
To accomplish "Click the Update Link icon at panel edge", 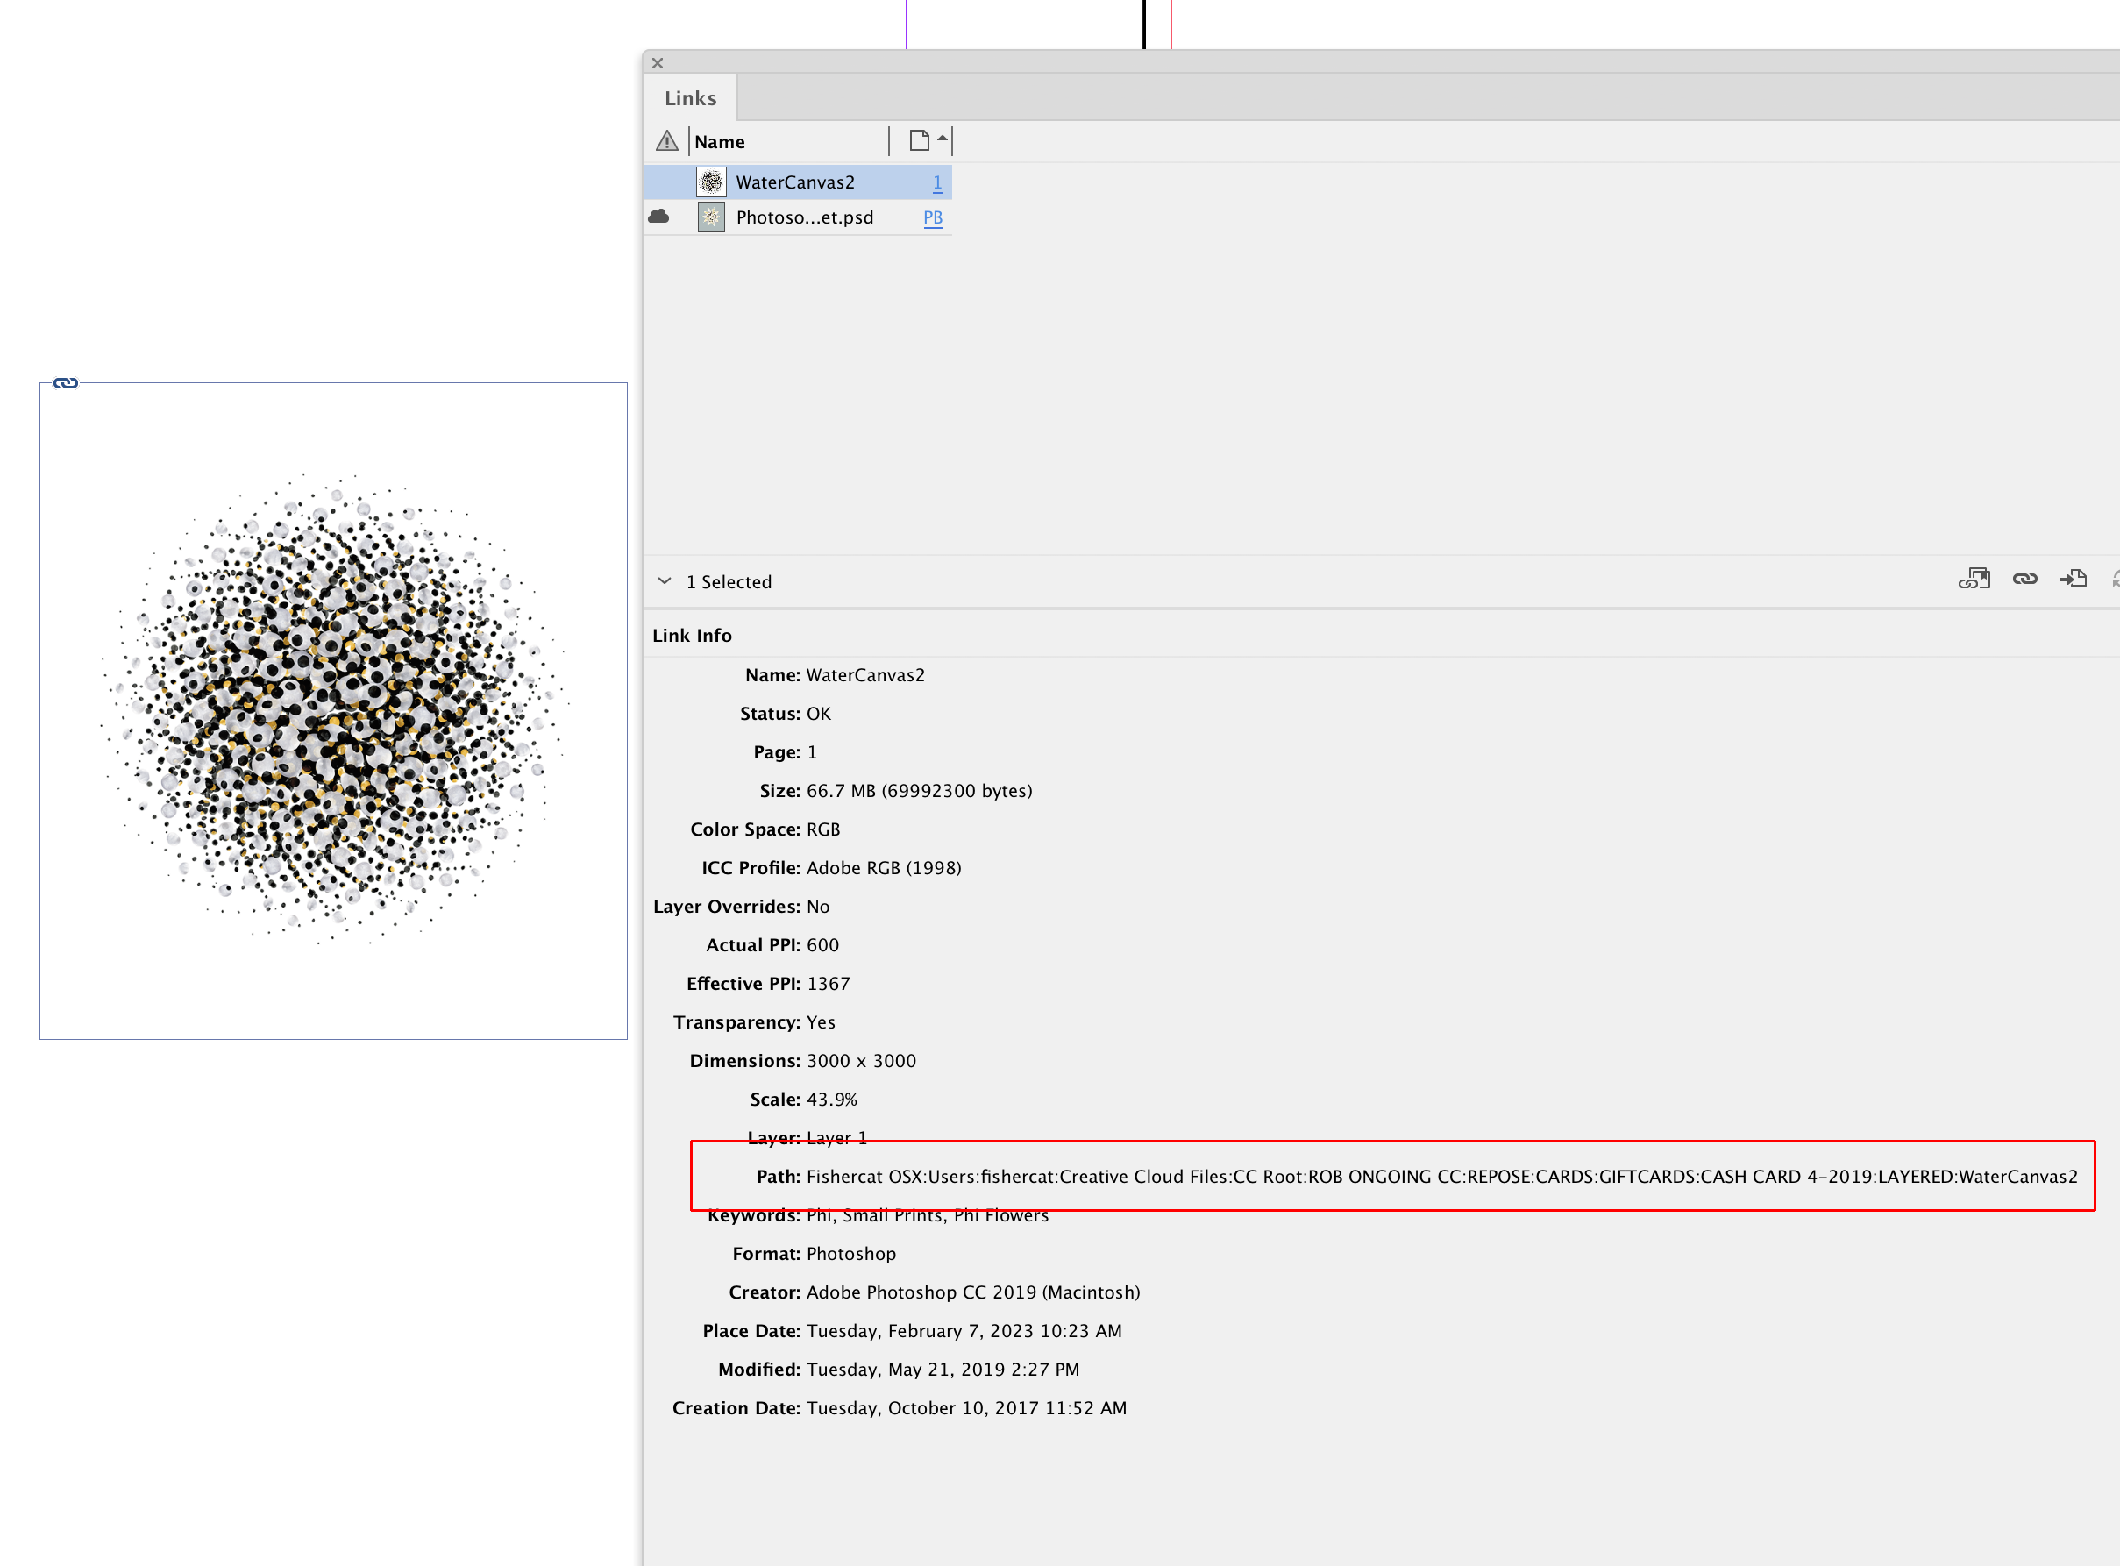I will (2116, 580).
